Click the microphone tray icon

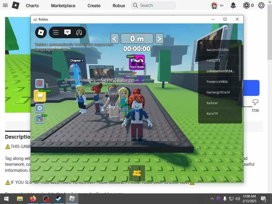coord(225,199)
